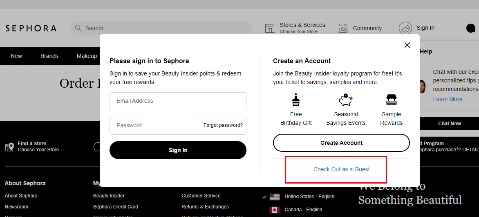Open the Brands menu item
Image resolution: width=479 pixels, height=217 pixels.
[x=49, y=56]
